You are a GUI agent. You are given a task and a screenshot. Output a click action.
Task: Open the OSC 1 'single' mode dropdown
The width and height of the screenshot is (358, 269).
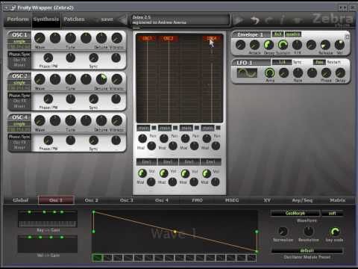(19, 41)
